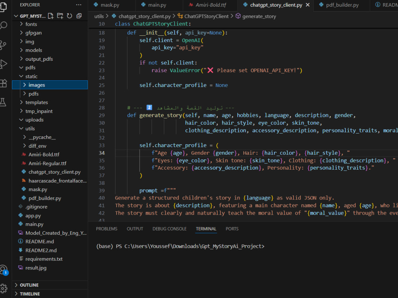Image resolution: width=398 pixels, height=298 pixels.
Task: Click the ChatGPTStoryClient breadcrumb class
Action: point(203,16)
